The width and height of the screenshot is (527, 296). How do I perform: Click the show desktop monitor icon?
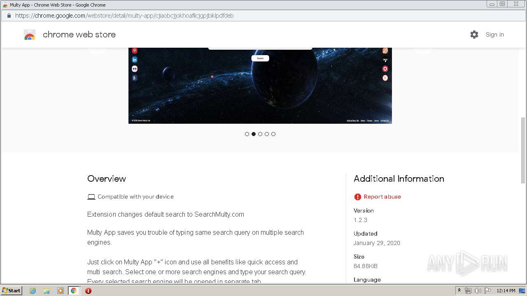(x=522, y=291)
